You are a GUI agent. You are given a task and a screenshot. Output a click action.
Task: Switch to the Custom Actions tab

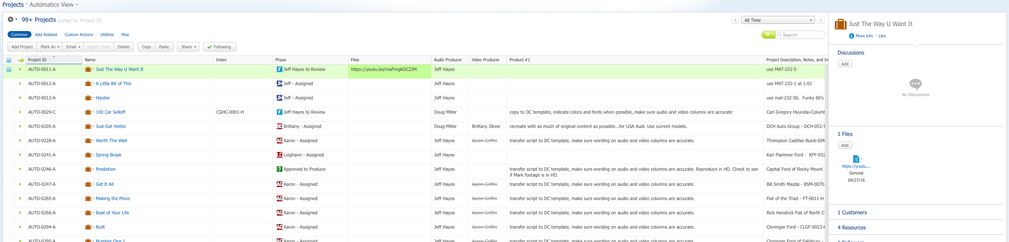pyautogui.click(x=79, y=35)
